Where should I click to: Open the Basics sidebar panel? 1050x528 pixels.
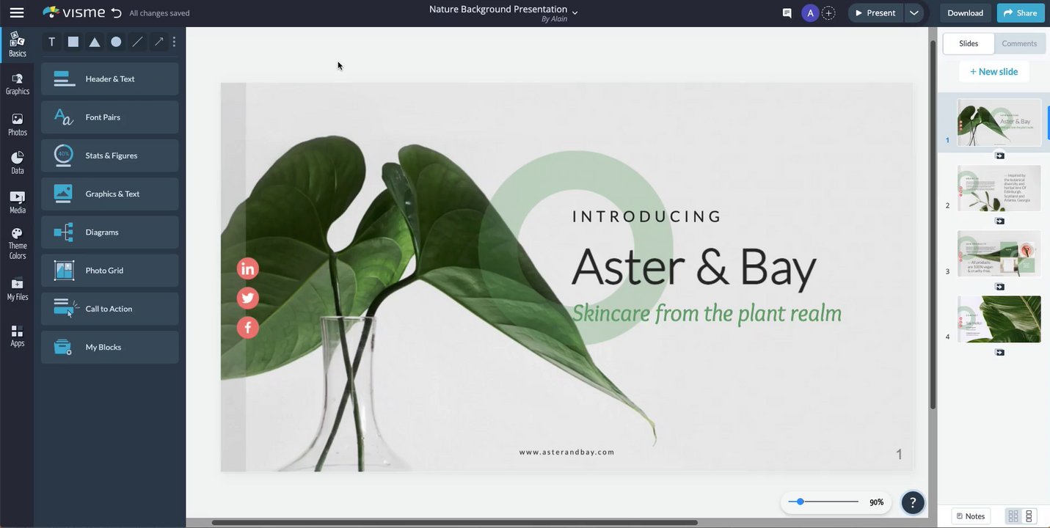pos(17,45)
